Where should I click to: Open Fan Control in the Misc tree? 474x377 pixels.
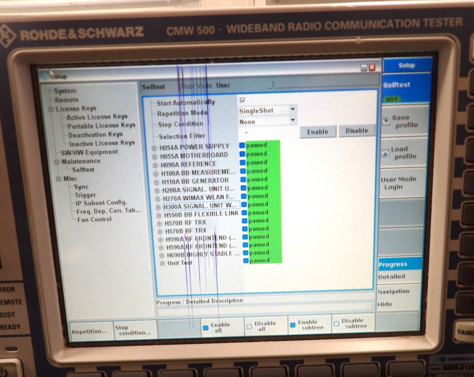coord(94,219)
